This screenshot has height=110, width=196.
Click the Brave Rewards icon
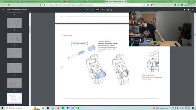pos(152,5)
